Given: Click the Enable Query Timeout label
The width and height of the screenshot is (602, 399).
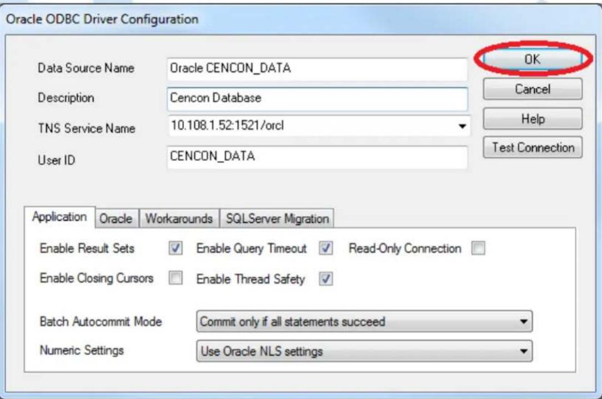Looking at the screenshot, I should coord(252,249).
